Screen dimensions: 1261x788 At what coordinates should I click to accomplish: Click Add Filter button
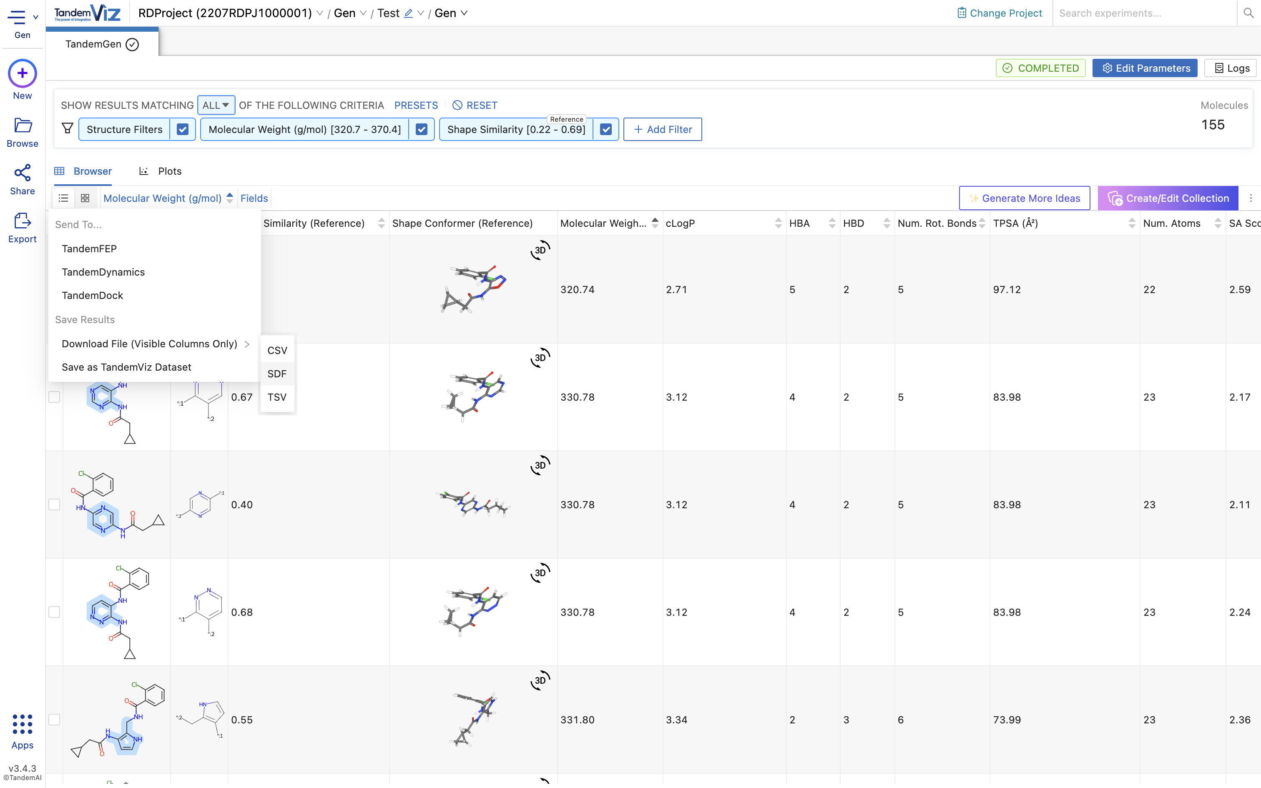click(x=662, y=129)
